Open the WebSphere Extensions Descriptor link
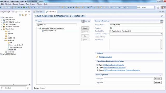 [x=114, y=67]
